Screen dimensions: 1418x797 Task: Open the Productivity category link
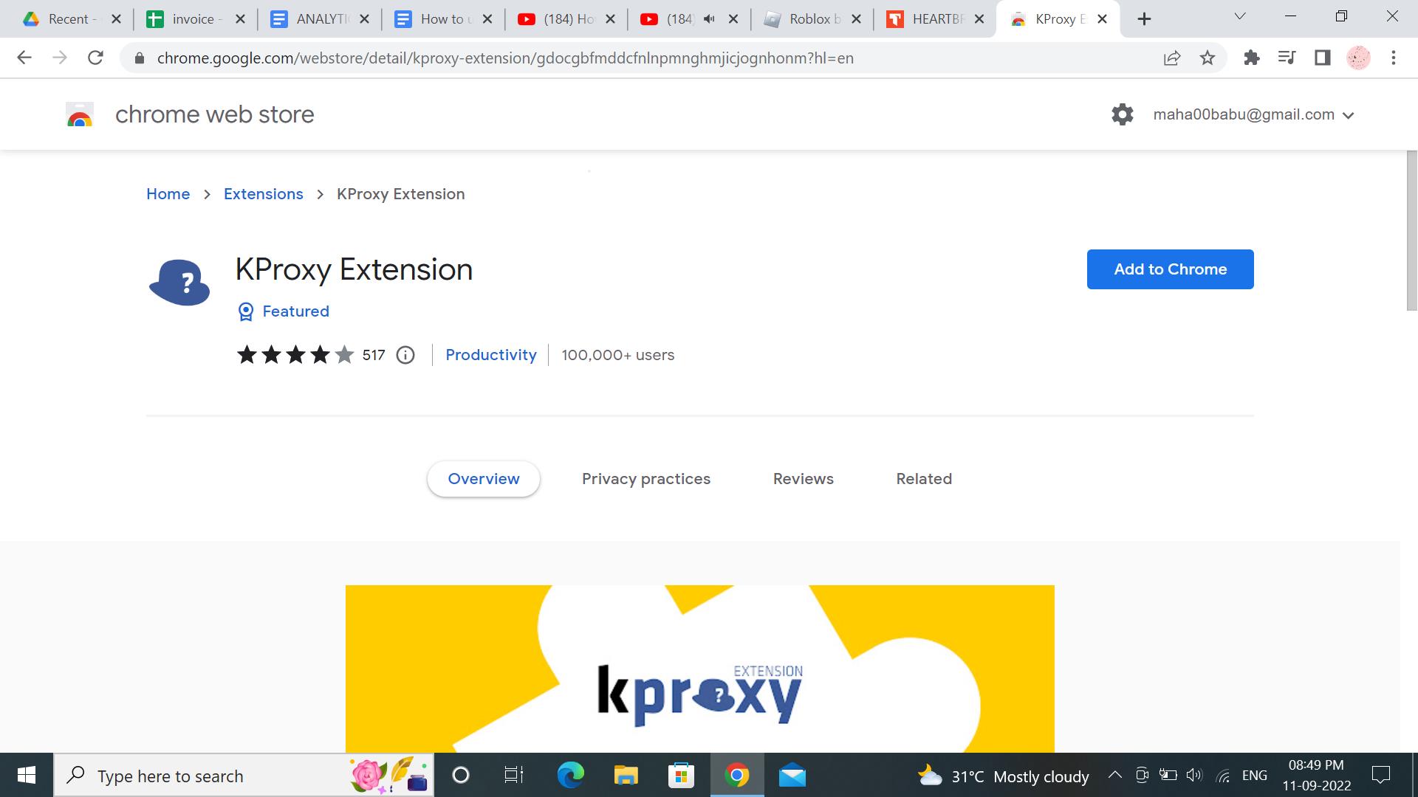(491, 355)
